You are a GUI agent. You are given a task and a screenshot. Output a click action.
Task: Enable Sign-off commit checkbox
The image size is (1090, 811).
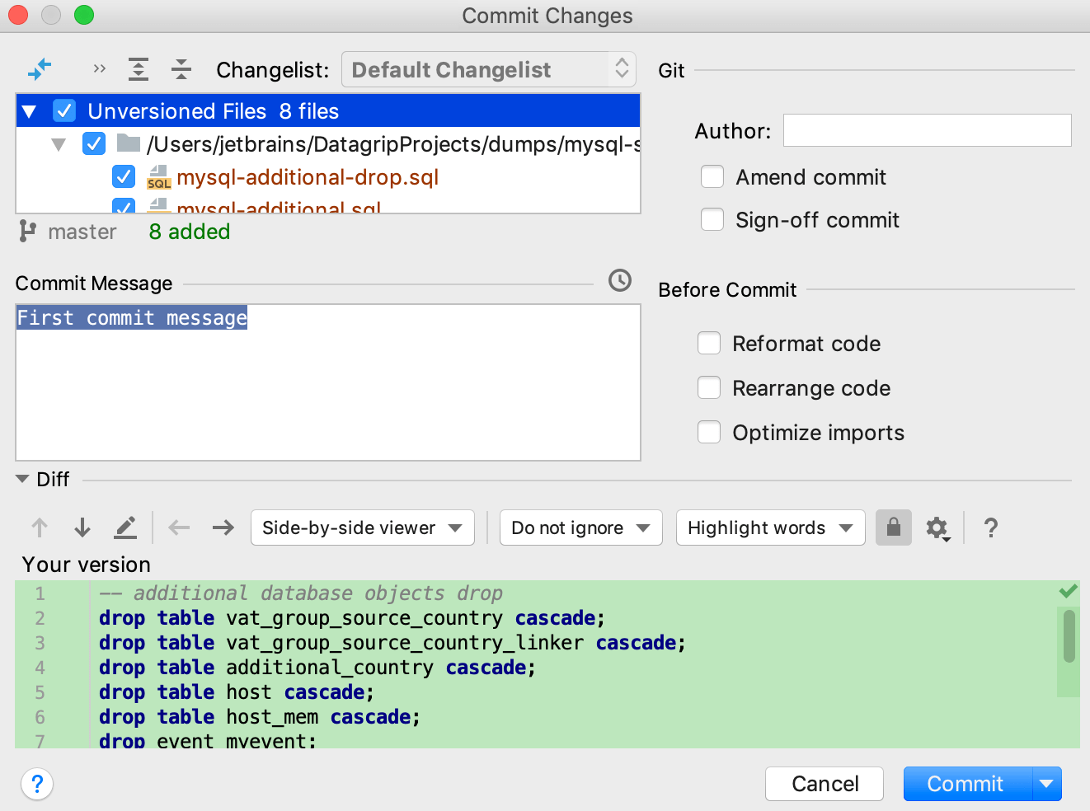[x=712, y=219]
